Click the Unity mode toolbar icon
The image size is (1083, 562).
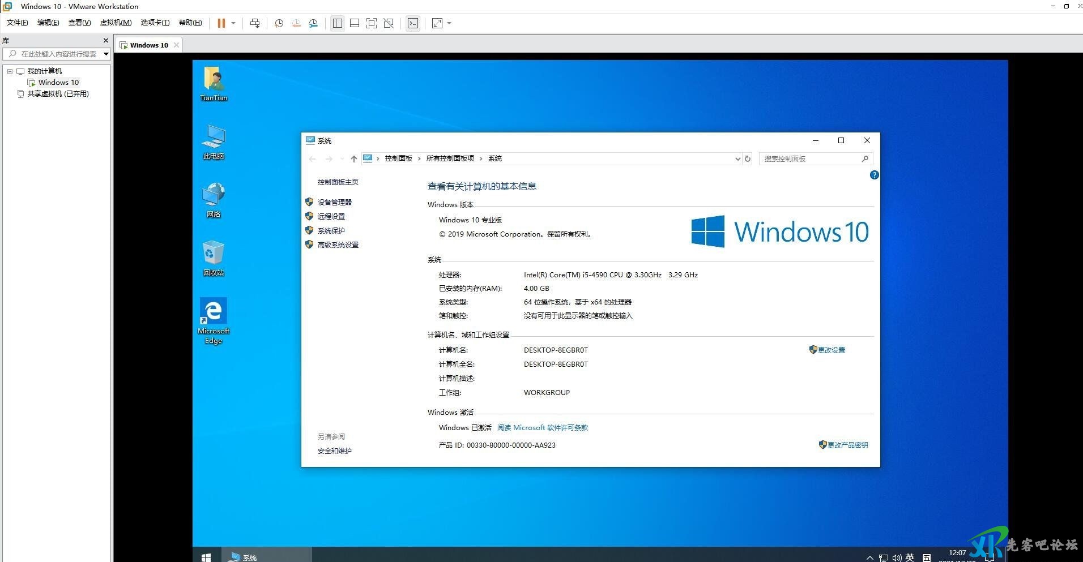(389, 23)
